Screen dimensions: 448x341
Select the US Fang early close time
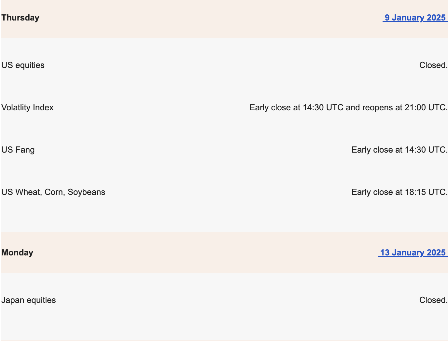tap(399, 150)
